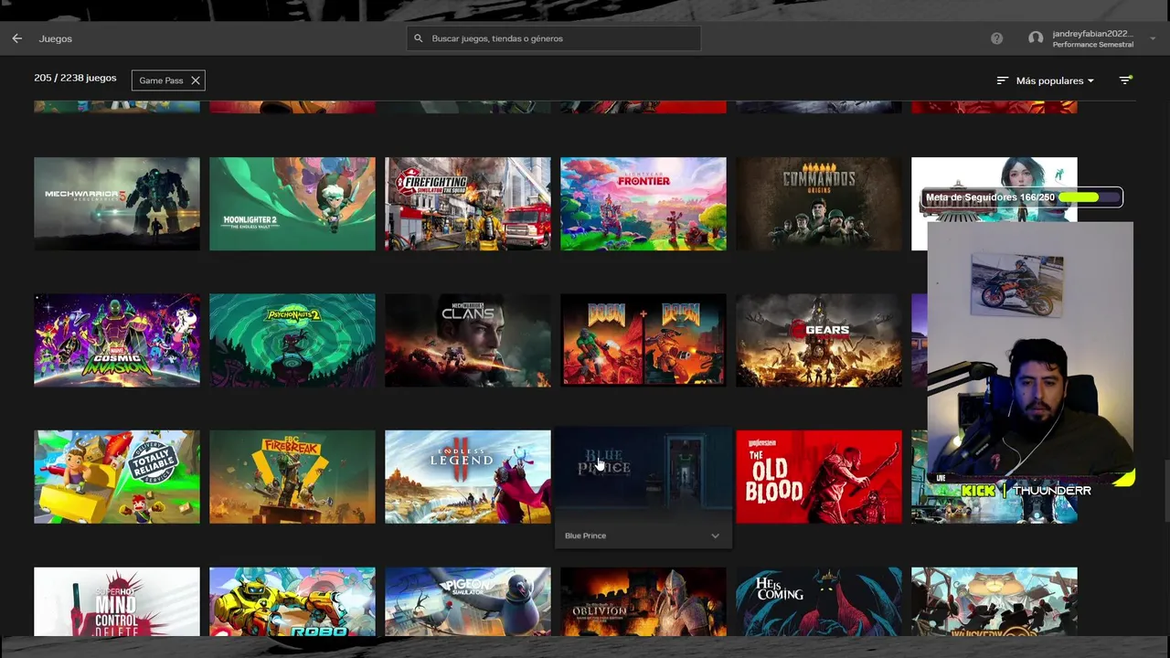Select Gears Tactics game tile
Screen dimensions: 1170x658
click(x=819, y=340)
